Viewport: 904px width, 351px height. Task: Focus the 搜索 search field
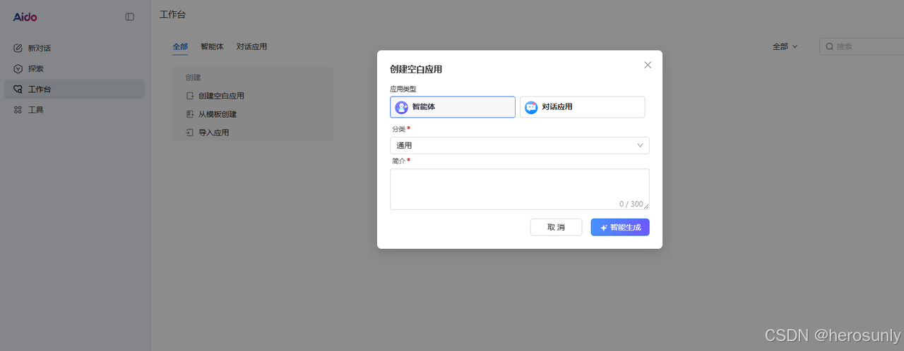tap(865, 47)
